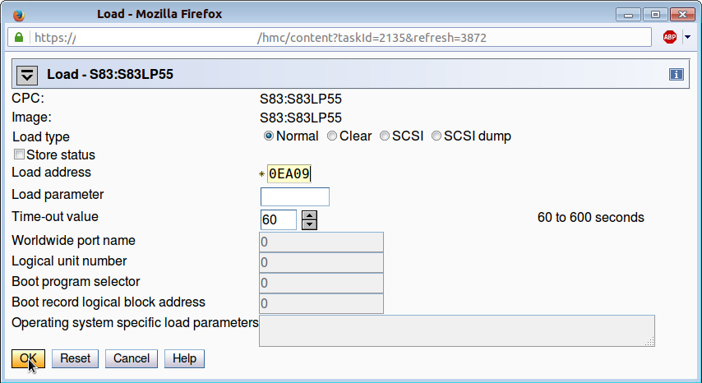The image size is (702, 383).
Task: Click the green padlock security icon
Action: pos(19,38)
